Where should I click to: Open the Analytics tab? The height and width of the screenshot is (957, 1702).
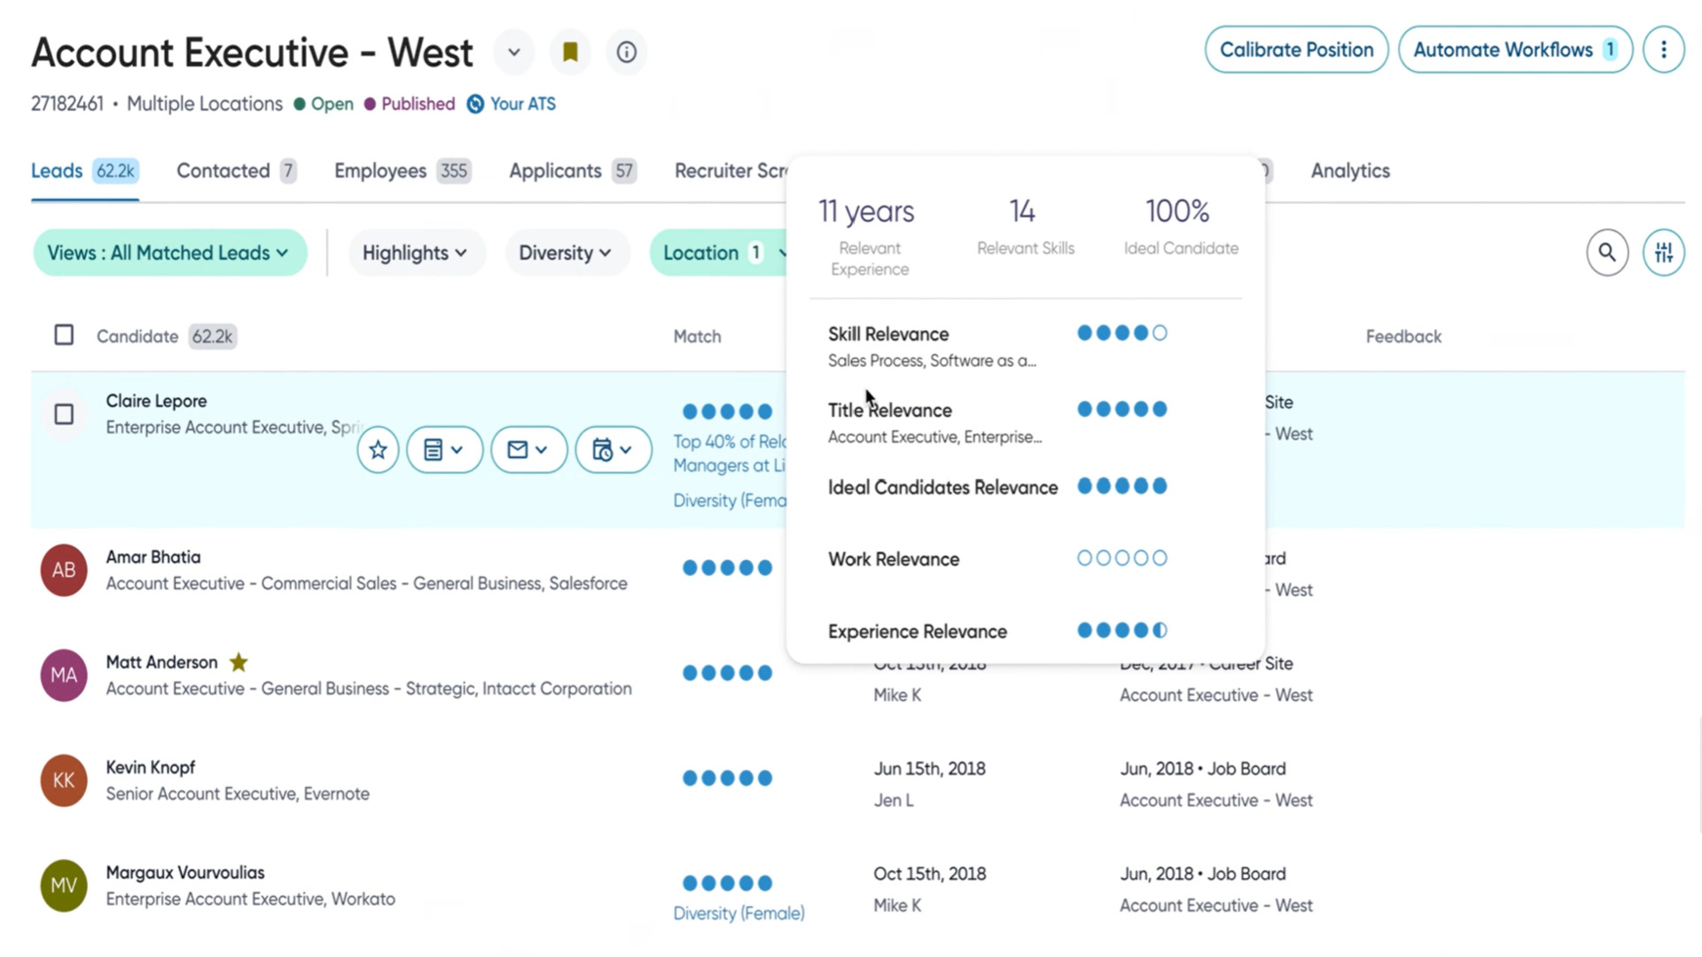tap(1350, 170)
